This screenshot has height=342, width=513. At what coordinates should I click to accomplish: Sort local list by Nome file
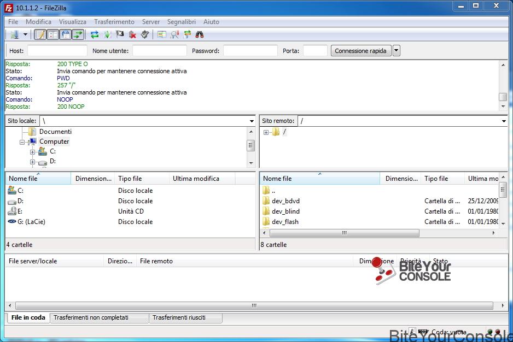pos(38,179)
